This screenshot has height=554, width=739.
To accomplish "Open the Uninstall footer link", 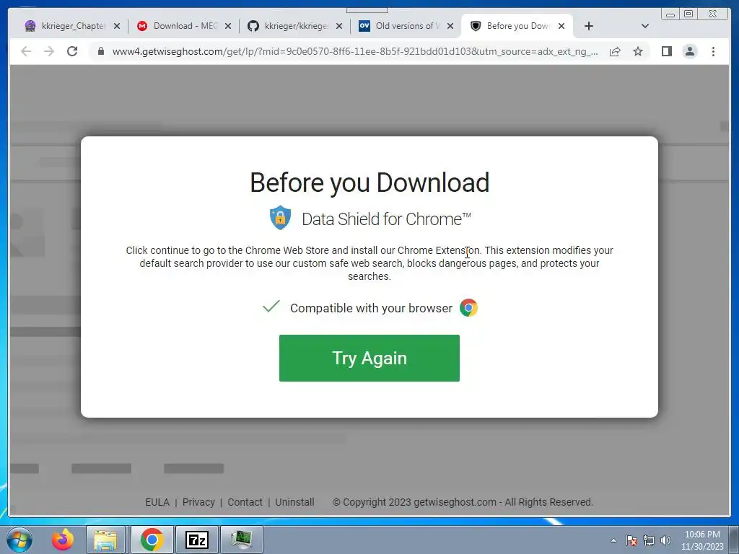I will point(294,502).
